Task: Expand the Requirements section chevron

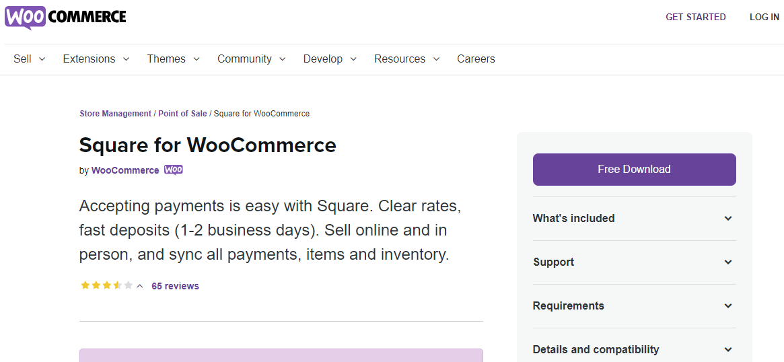Action: (x=729, y=305)
